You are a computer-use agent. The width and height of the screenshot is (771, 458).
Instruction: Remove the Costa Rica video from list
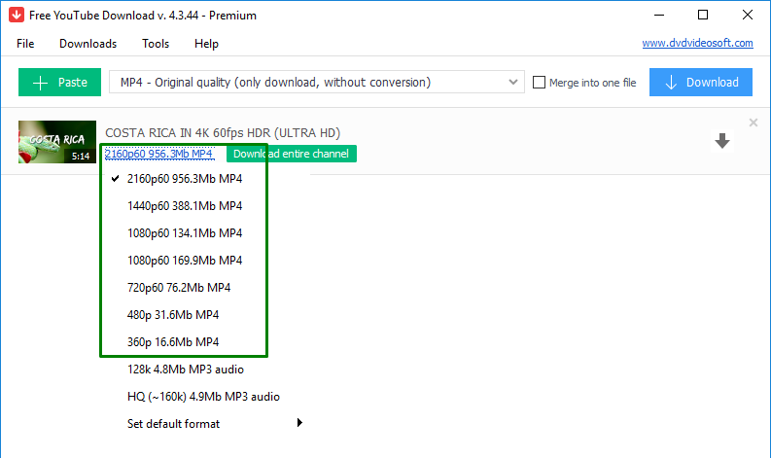753,123
